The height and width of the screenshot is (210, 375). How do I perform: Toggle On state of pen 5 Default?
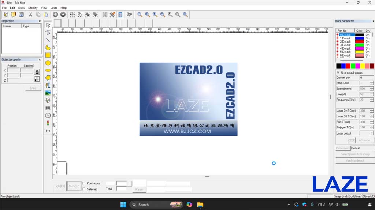[x=367, y=52]
